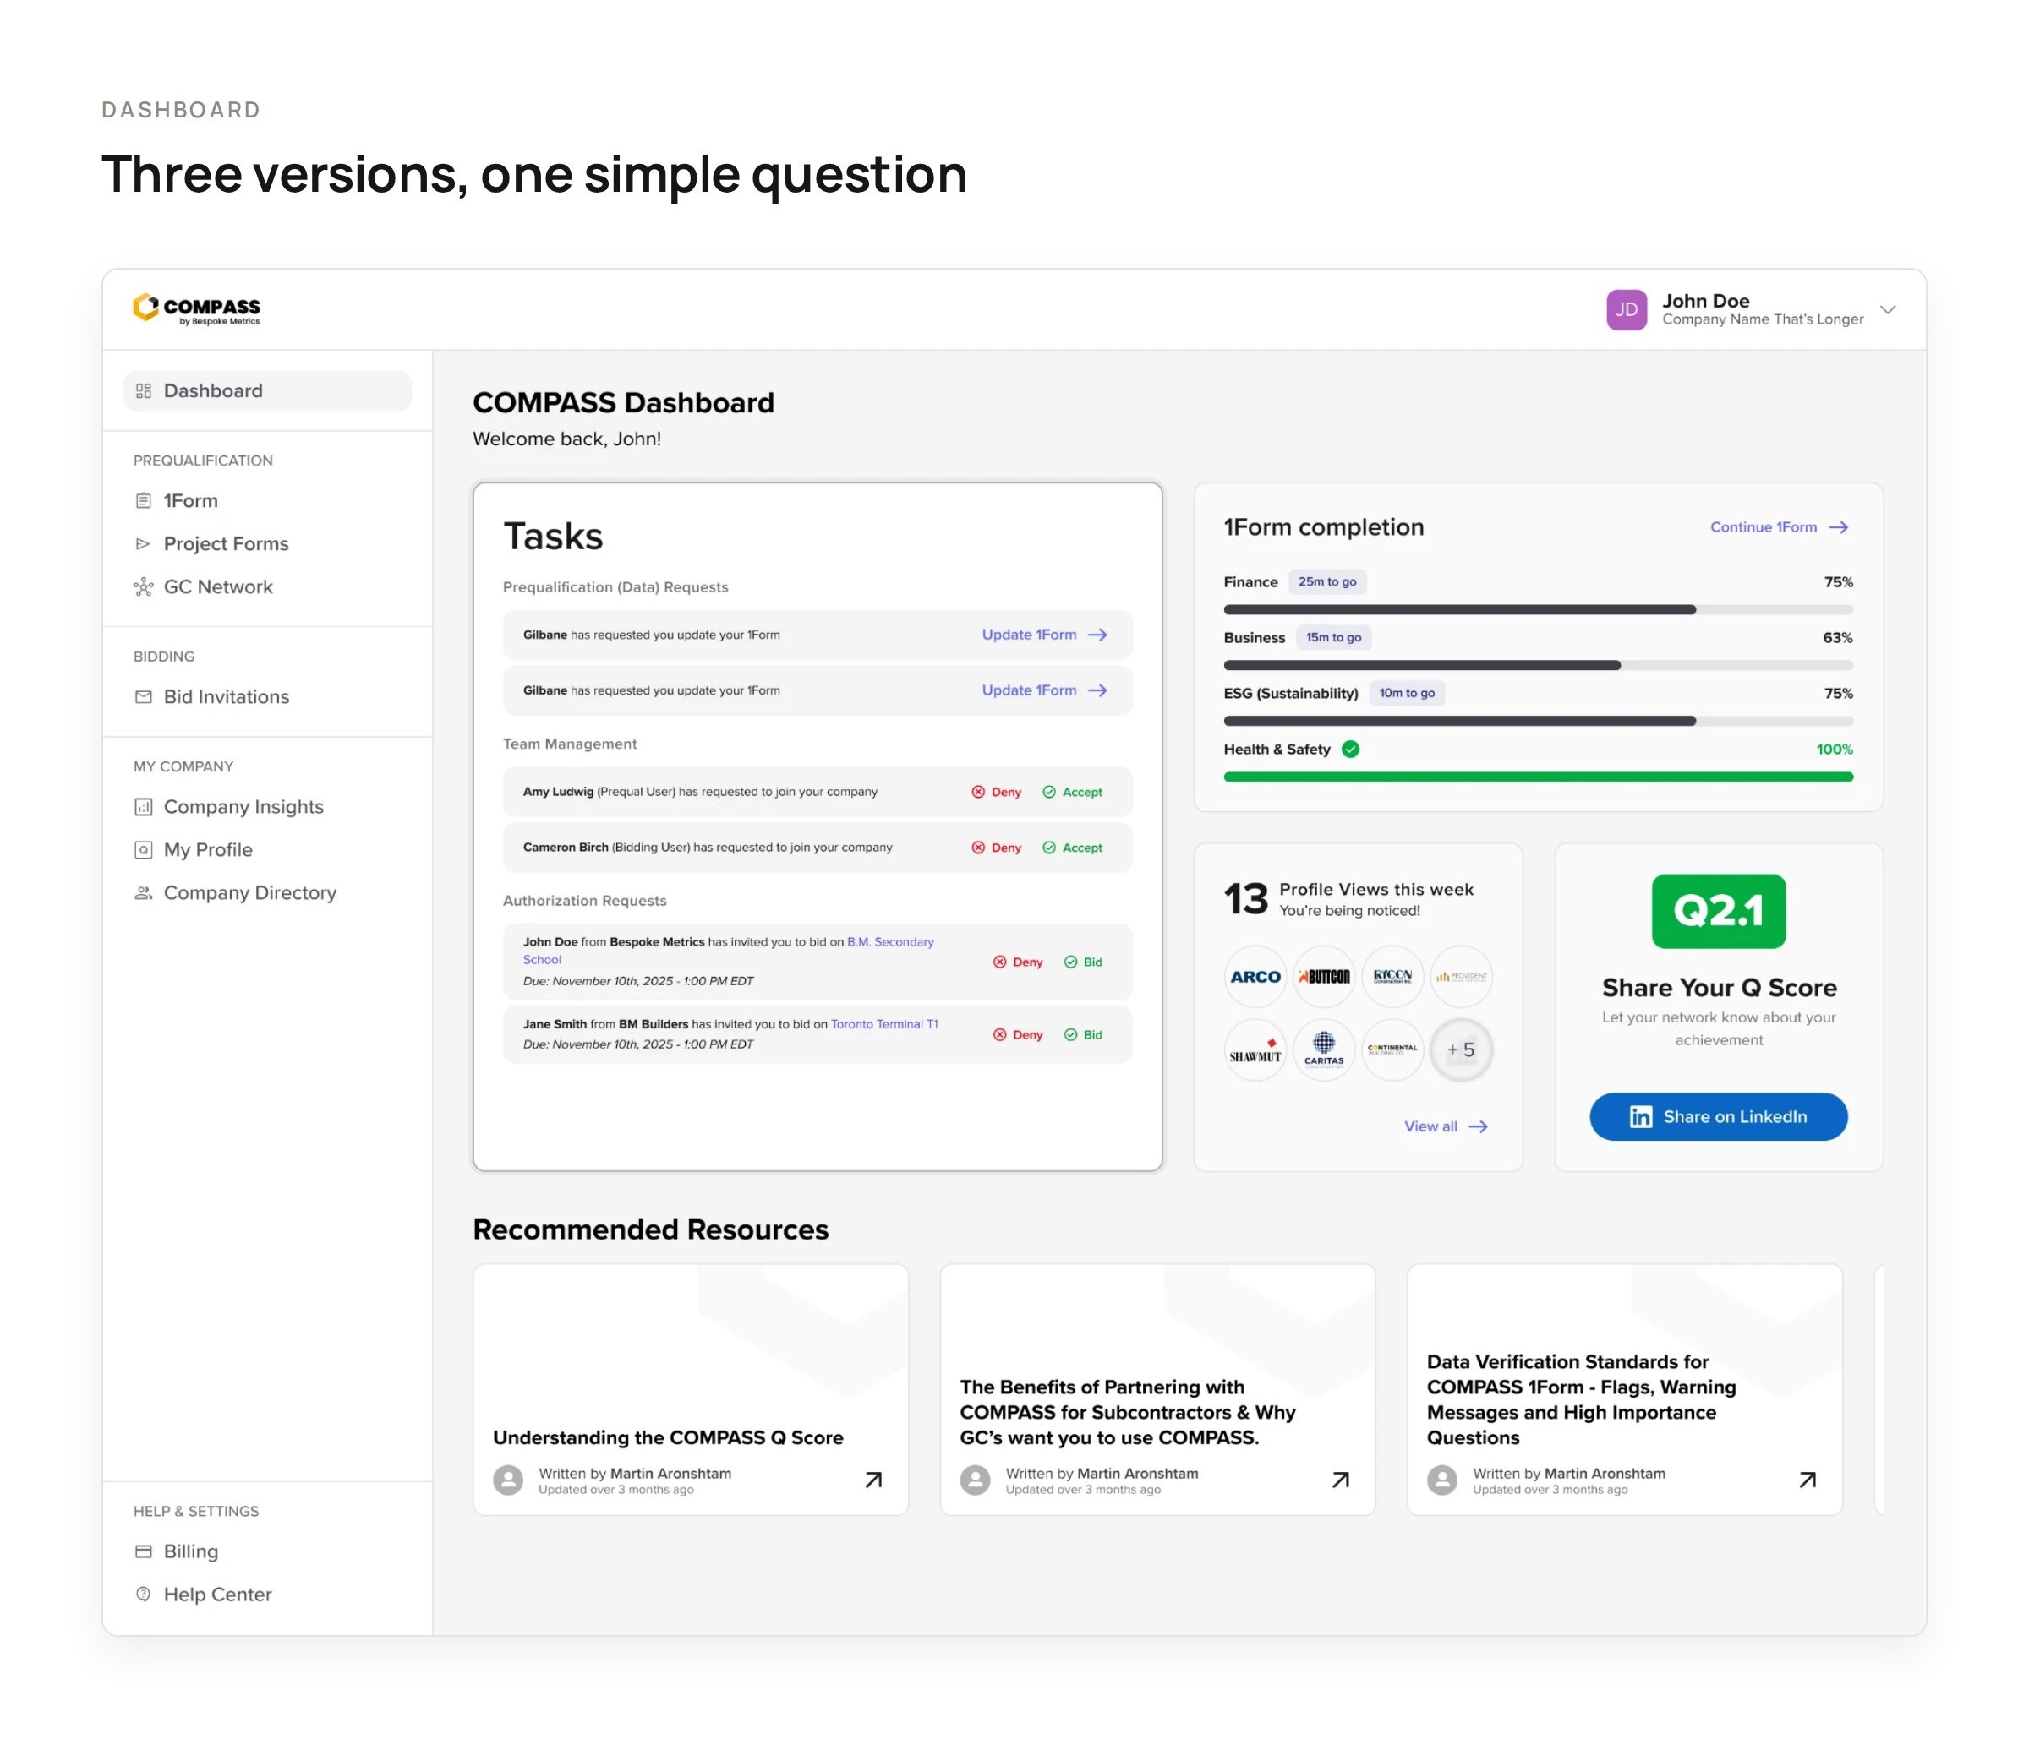Open the Dashboard sidebar item
Image resolution: width=2029 pixels, height=1750 pixels.
(x=267, y=390)
